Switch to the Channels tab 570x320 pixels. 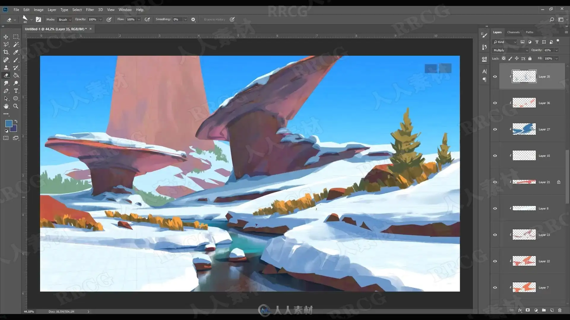click(x=513, y=32)
